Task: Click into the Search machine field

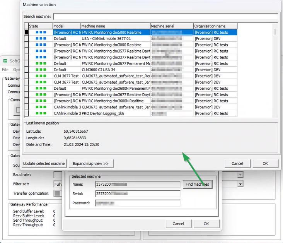Action: pyautogui.click(x=165, y=16)
